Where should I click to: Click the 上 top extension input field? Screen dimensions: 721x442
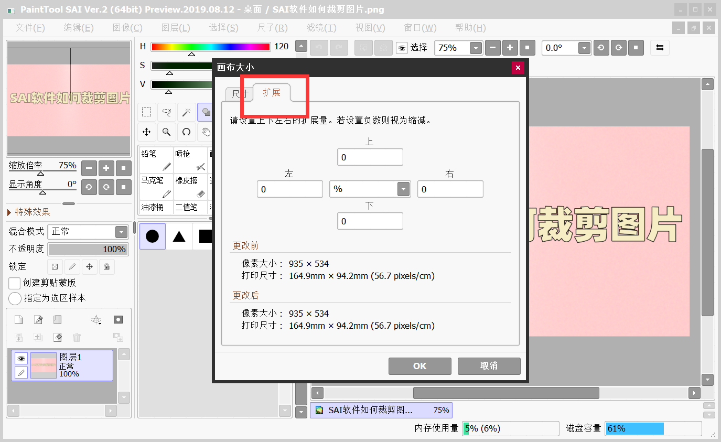coord(370,157)
